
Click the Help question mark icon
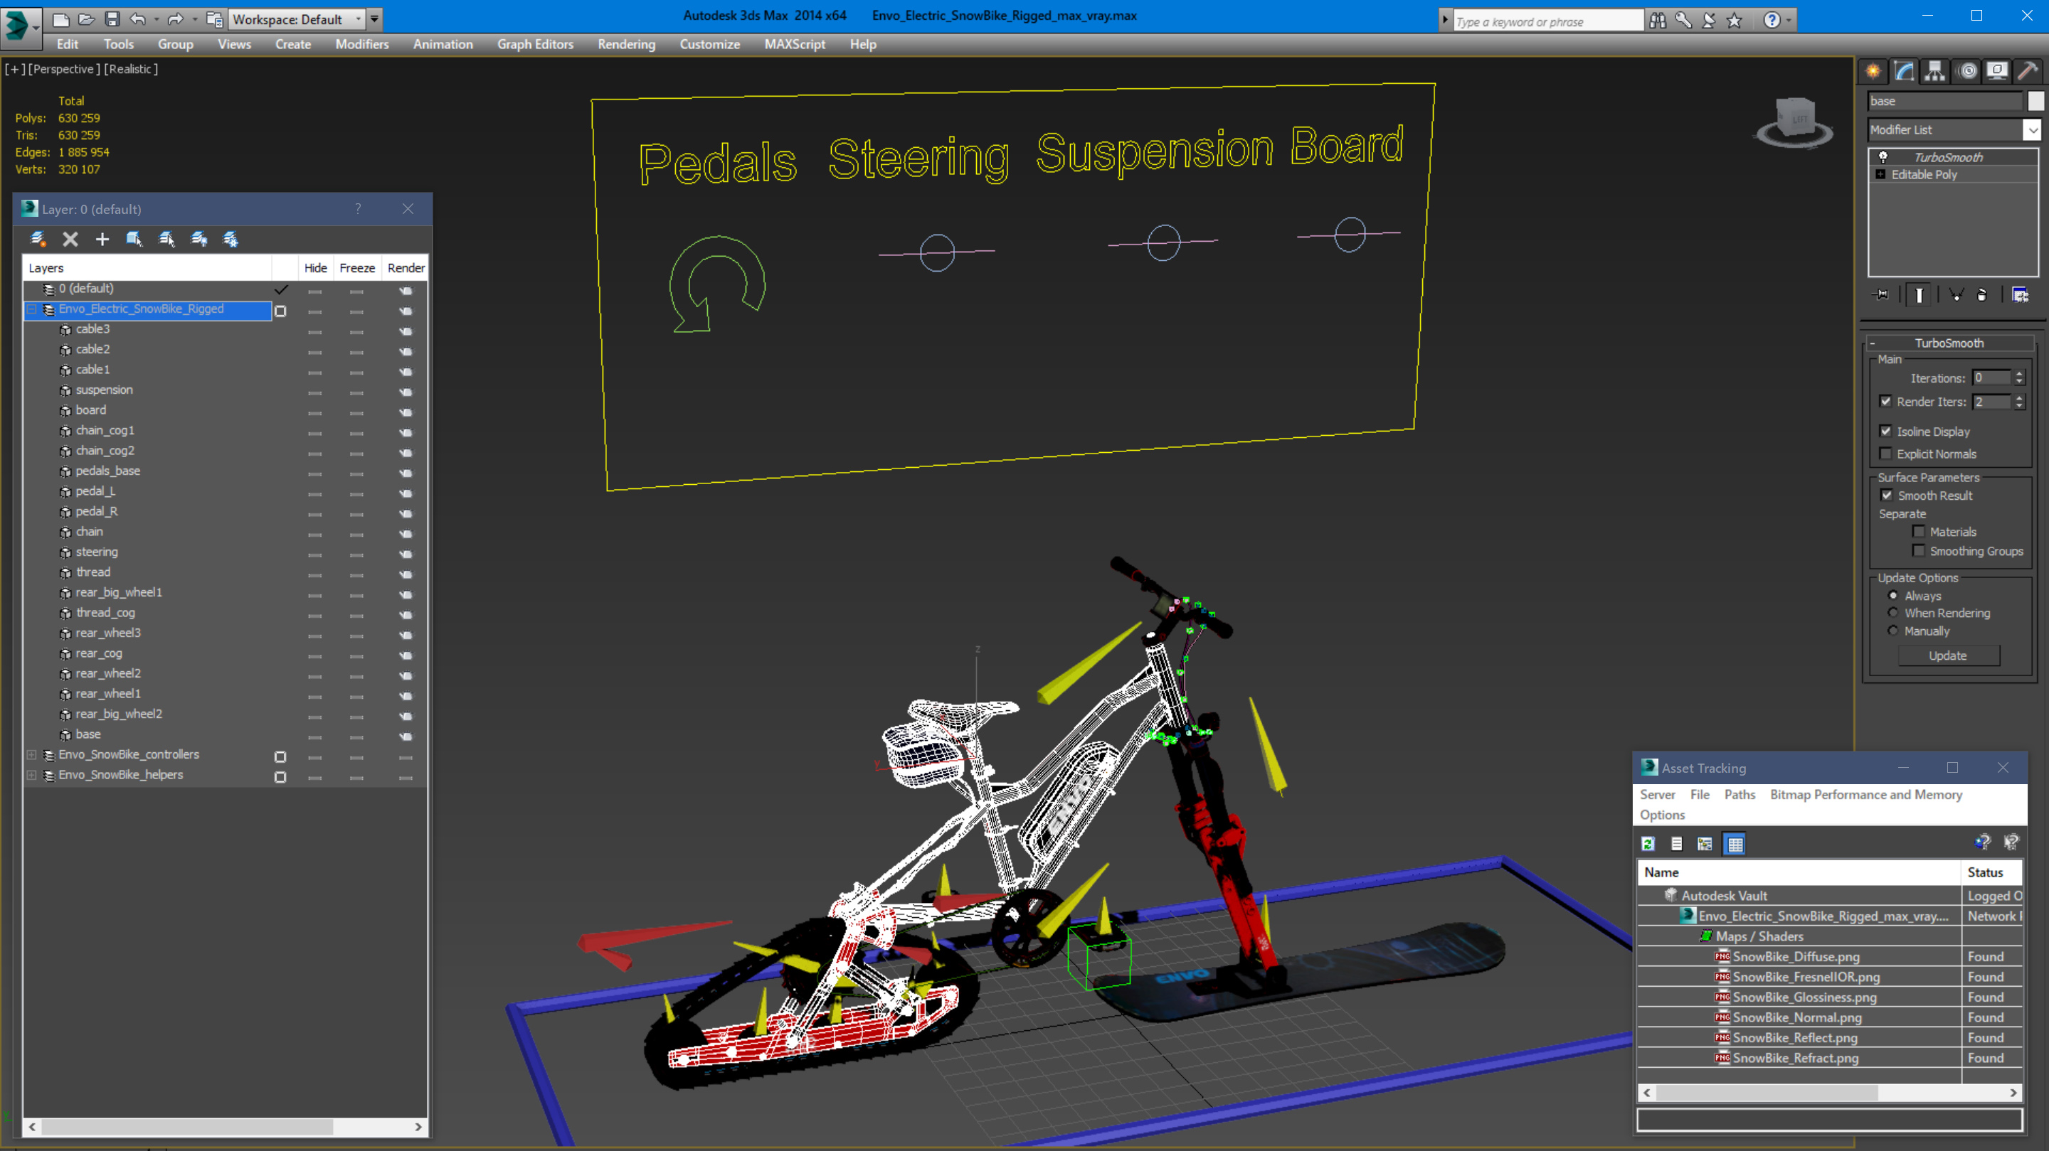click(1772, 21)
